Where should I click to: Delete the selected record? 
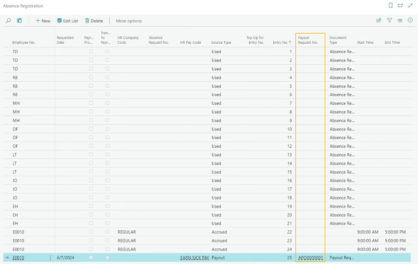coord(94,21)
